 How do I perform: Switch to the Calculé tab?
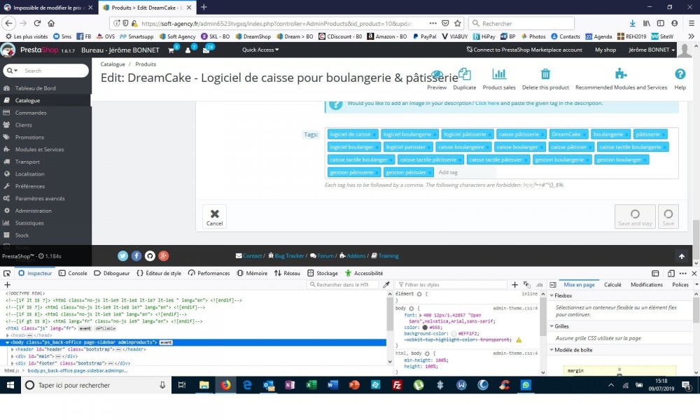[612, 285]
